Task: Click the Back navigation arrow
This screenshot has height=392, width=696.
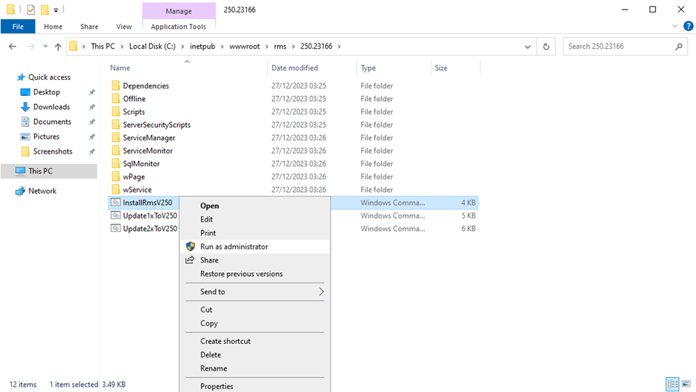Action: pos(13,47)
